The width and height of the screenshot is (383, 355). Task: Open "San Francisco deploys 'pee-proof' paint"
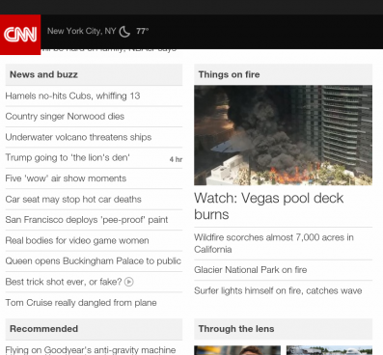click(x=87, y=220)
